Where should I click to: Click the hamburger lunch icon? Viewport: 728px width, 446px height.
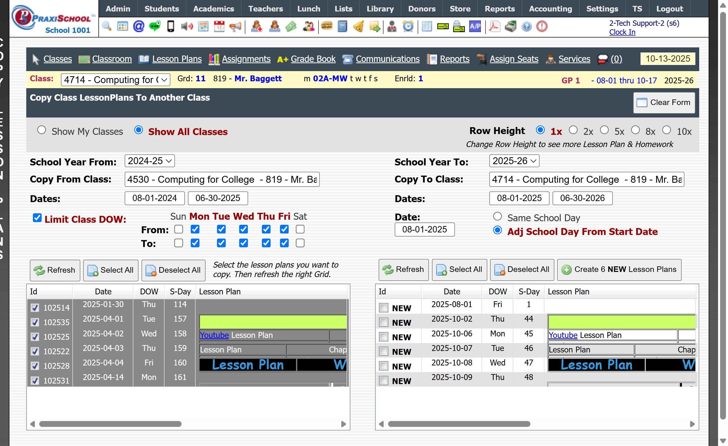(326, 27)
